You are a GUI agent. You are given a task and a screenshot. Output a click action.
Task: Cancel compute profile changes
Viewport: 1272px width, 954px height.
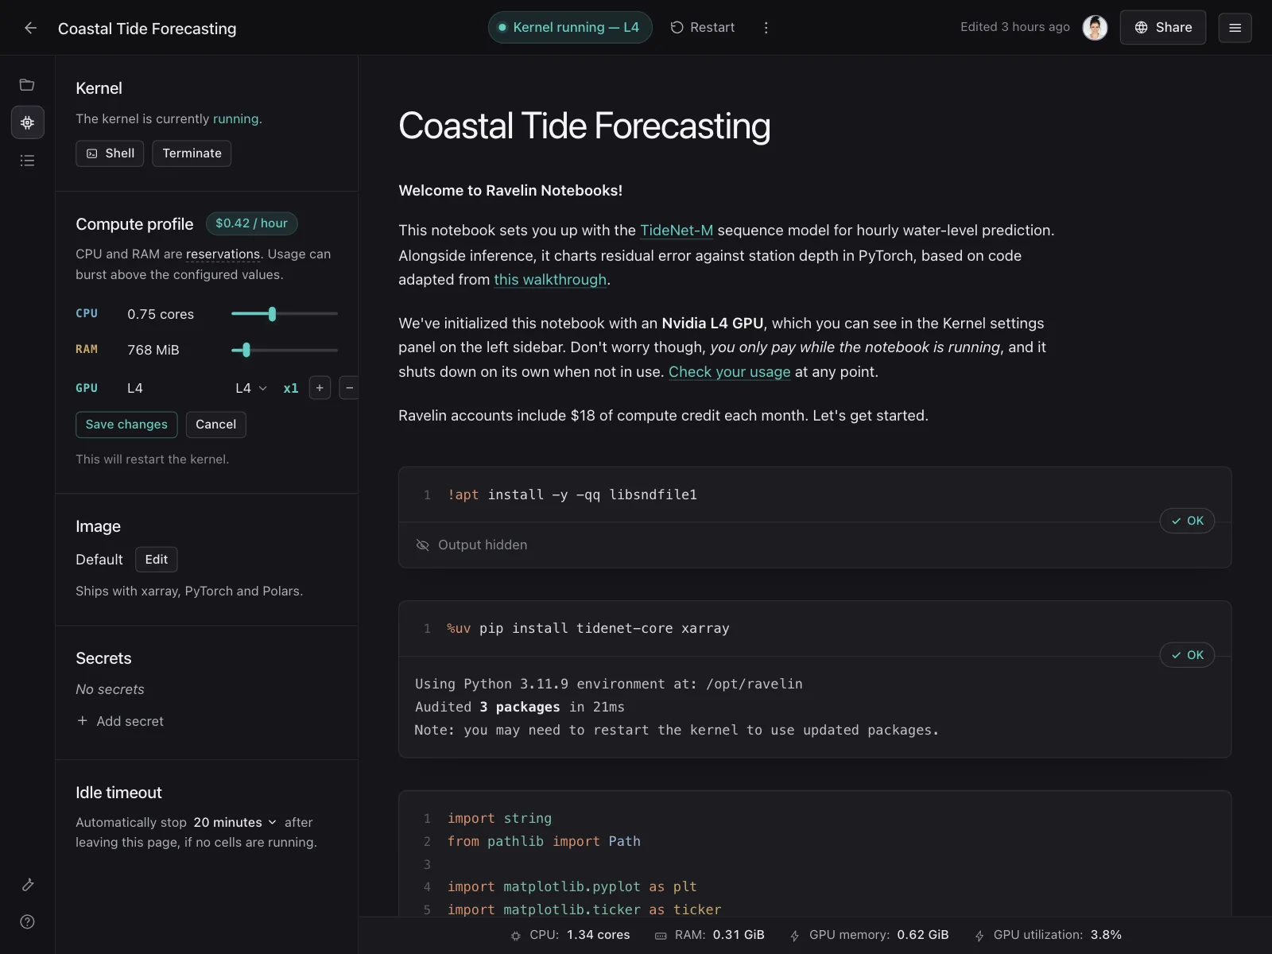(x=215, y=425)
